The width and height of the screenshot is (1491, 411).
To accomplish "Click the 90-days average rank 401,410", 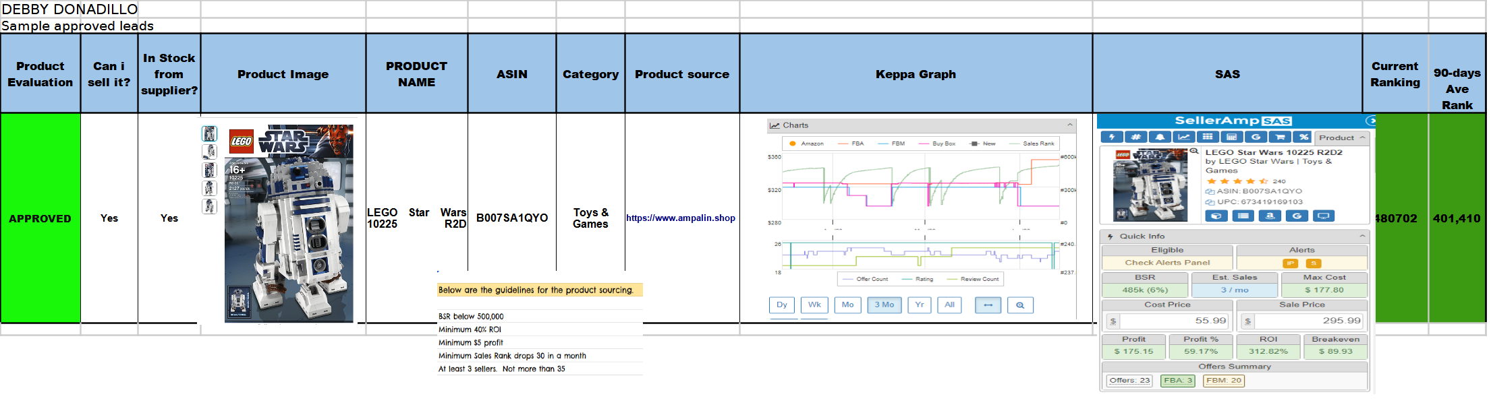I will point(1457,218).
